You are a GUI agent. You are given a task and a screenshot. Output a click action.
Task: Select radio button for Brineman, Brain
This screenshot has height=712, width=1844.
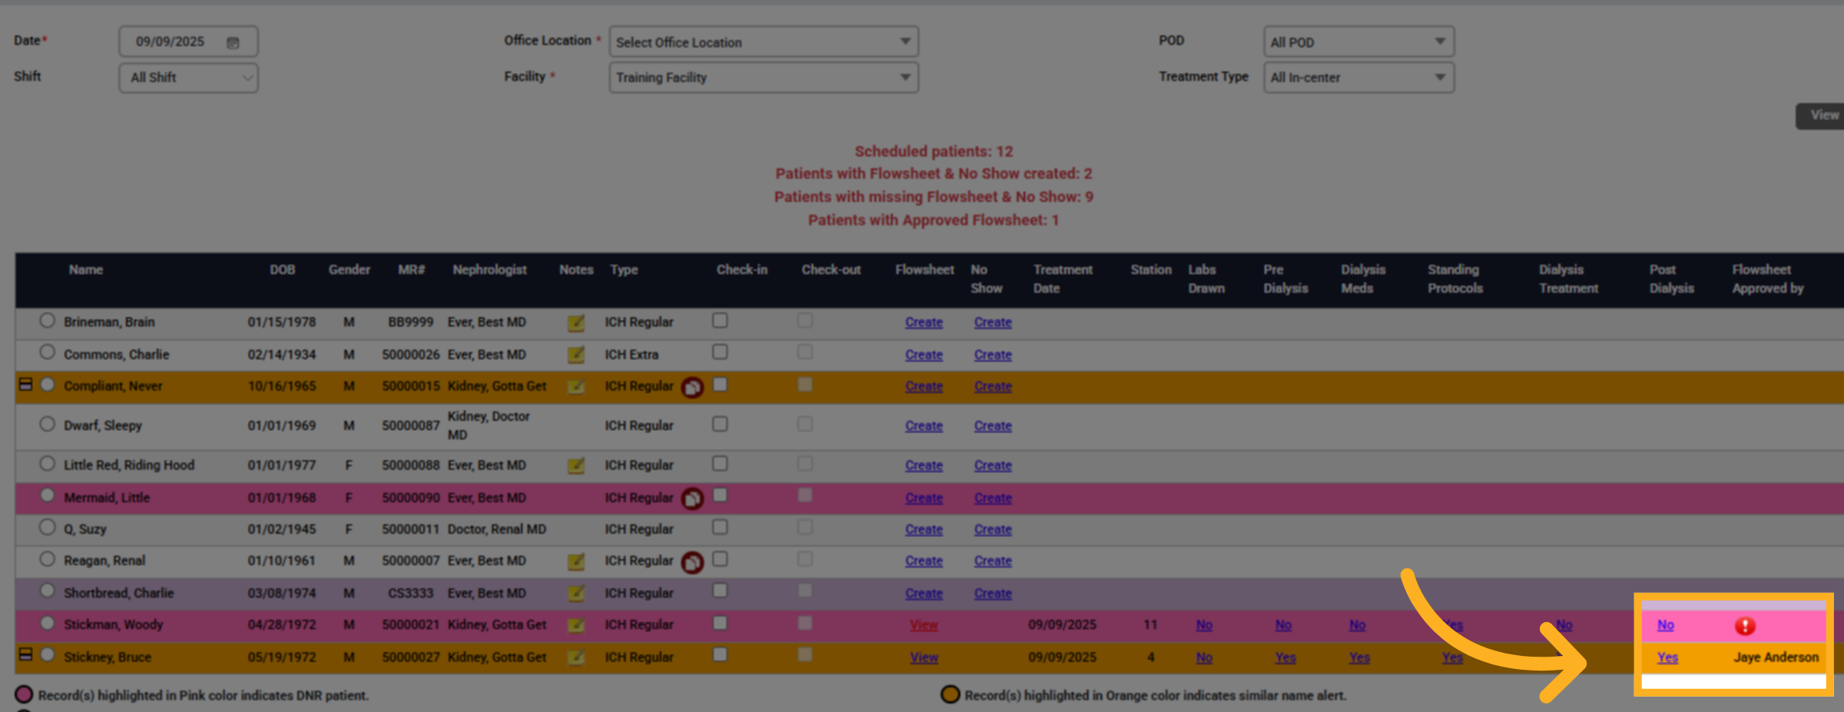pyautogui.click(x=48, y=320)
